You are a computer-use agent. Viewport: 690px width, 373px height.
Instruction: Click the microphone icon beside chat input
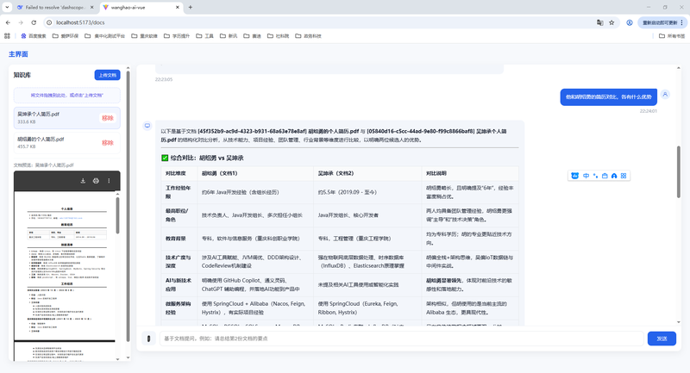coord(148,339)
